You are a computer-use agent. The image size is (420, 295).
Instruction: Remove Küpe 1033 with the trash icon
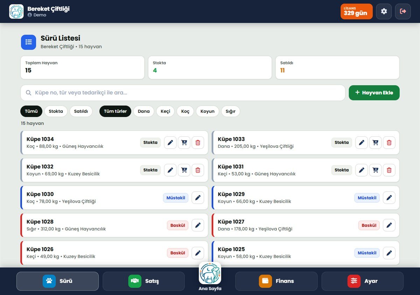(x=389, y=143)
